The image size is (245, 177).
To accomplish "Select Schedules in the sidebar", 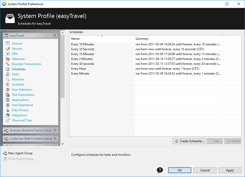I will (19, 69).
